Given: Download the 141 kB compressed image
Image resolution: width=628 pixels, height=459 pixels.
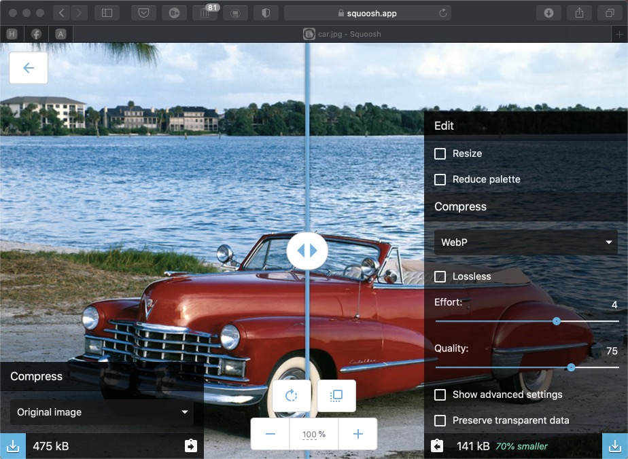Looking at the screenshot, I should tap(614, 446).
